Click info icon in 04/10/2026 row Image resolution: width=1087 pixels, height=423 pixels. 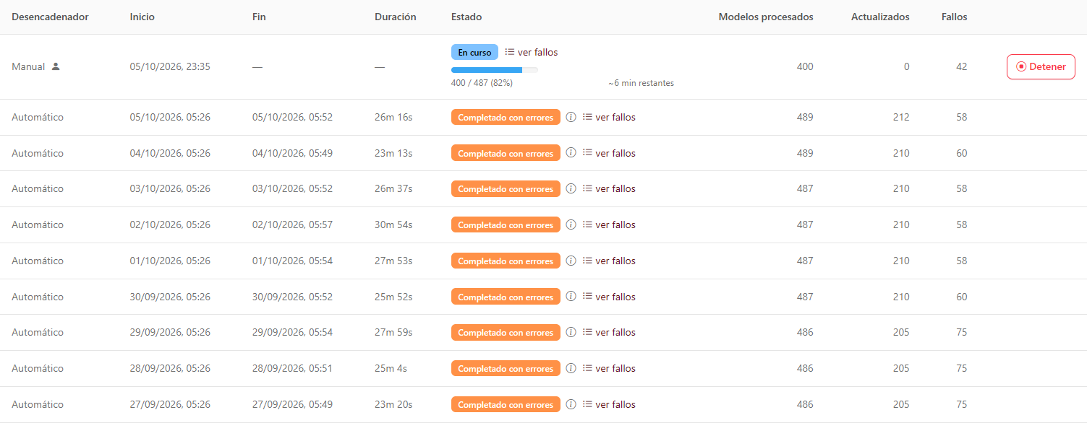[571, 153]
